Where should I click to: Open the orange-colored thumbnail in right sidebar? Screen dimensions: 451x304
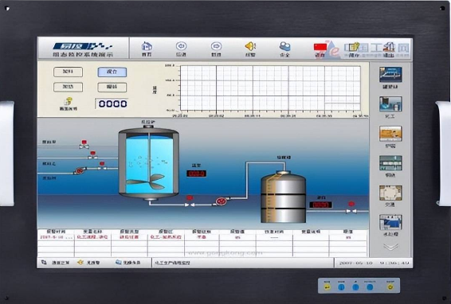tap(390, 134)
